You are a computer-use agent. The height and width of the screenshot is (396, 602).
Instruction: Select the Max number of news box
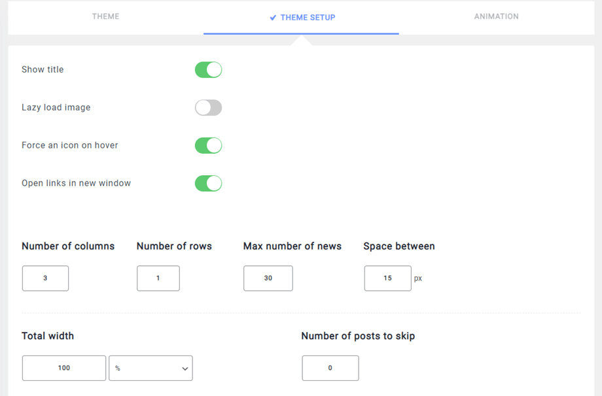[268, 278]
